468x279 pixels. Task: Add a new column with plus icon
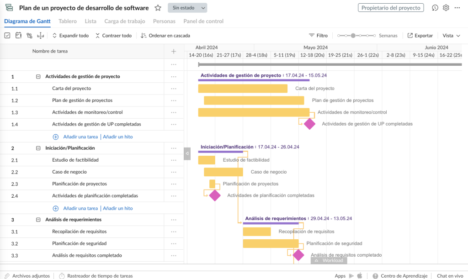173,51
